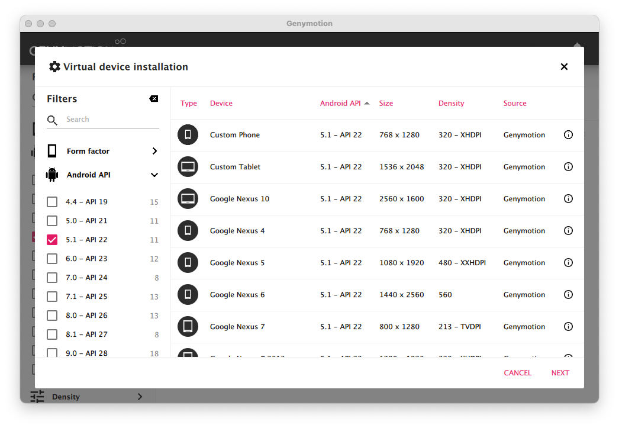Open info for Google Nexus 7
Image resolution: width=619 pixels, height=428 pixels.
[x=568, y=327]
